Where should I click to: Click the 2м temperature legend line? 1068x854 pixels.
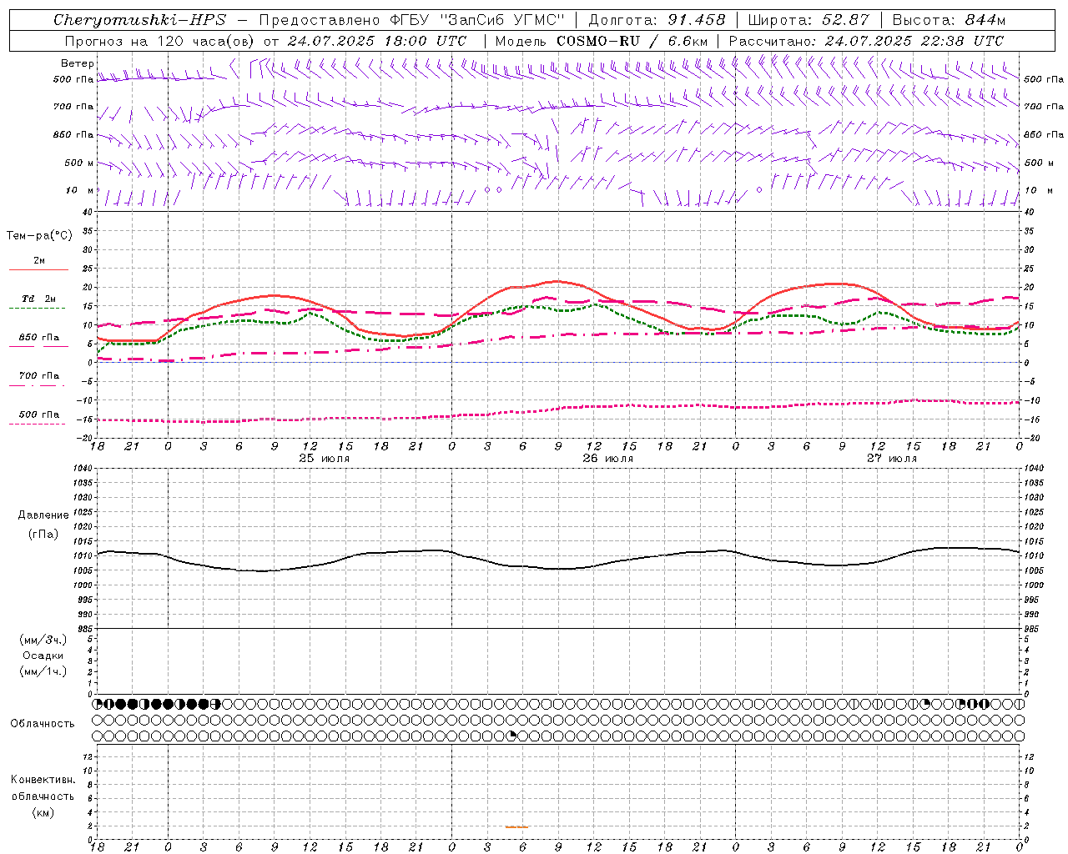tap(38, 270)
